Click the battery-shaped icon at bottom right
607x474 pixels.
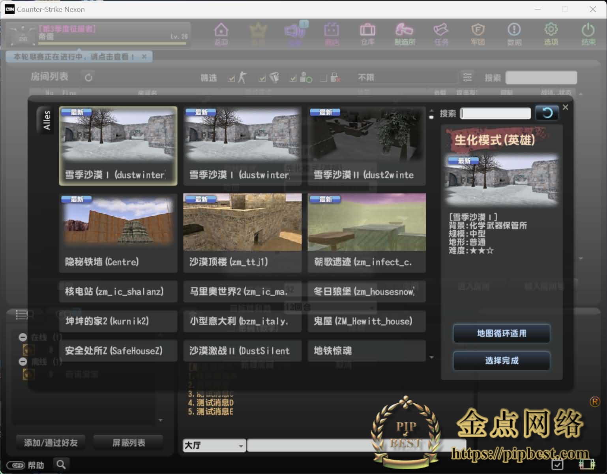tap(587, 464)
